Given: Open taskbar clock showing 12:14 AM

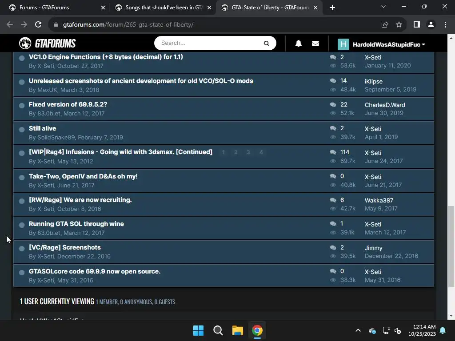Looking at the screenshot, I should tap(422, 330).
